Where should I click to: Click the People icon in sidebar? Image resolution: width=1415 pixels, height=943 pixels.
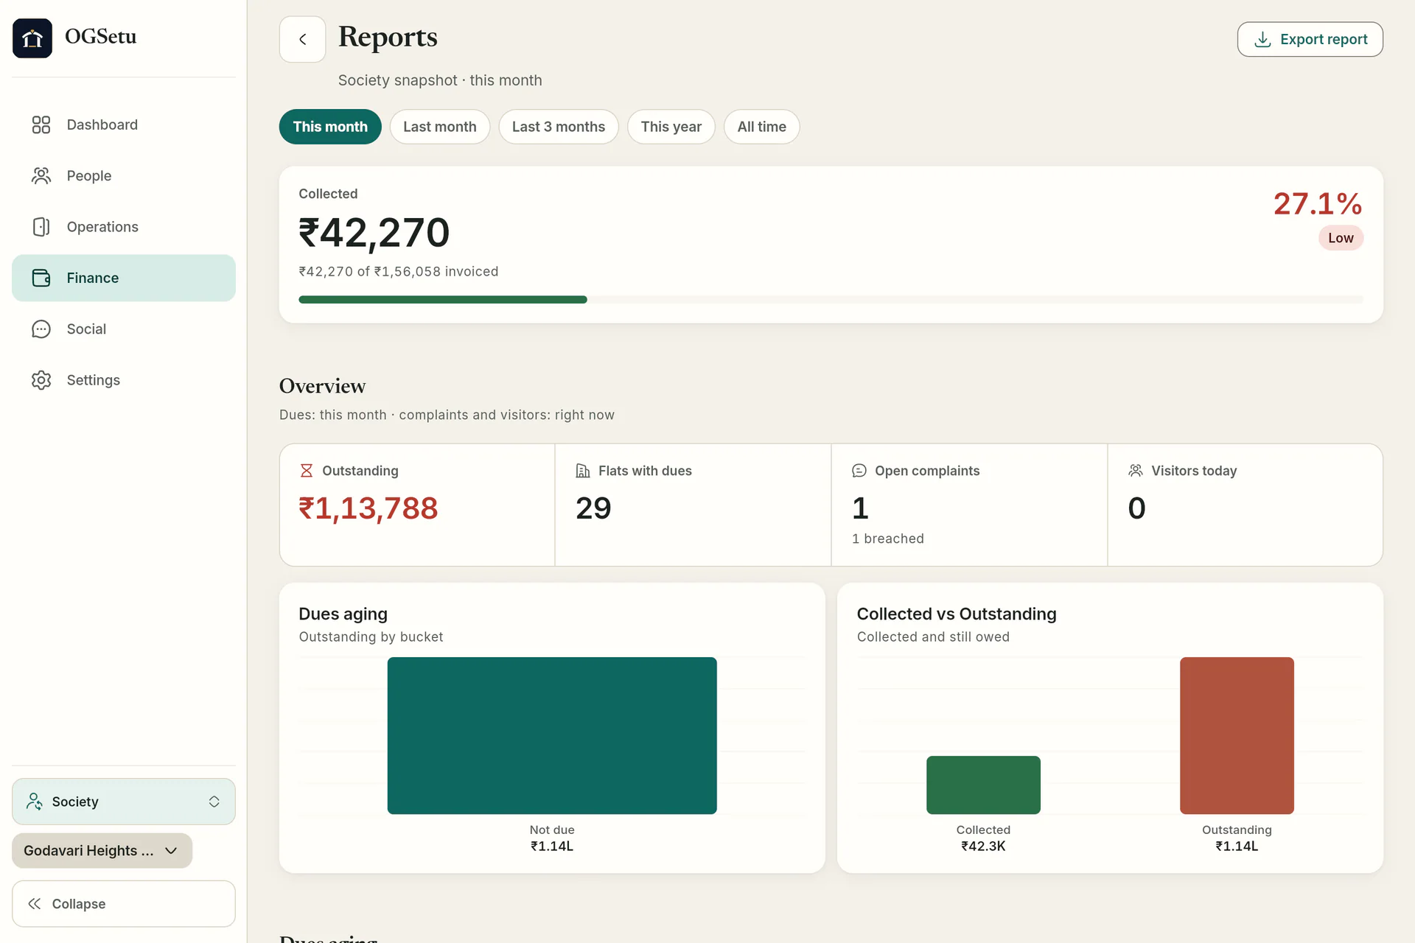(41, 175)
